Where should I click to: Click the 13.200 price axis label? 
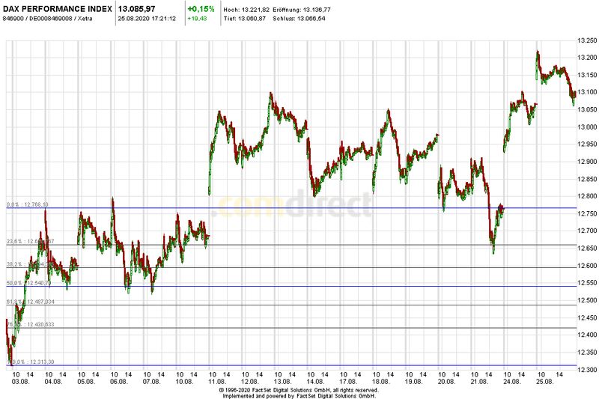(587, 58)
